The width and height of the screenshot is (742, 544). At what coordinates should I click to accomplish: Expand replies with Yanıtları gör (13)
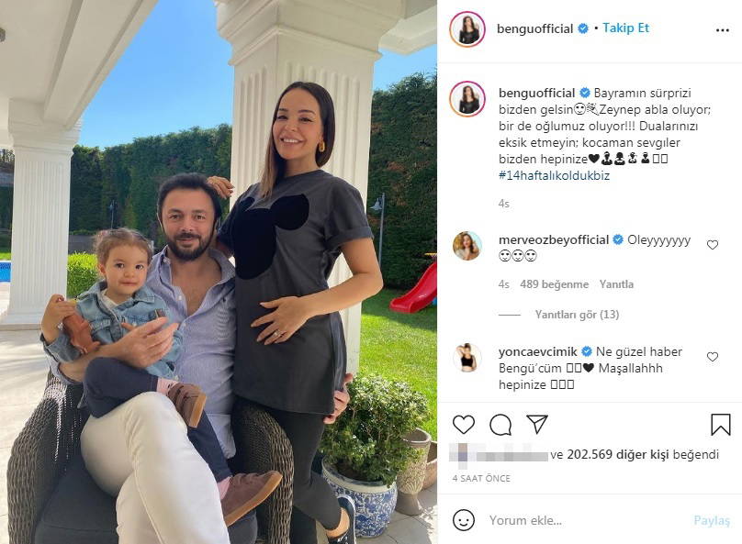[x=577, y=315]
